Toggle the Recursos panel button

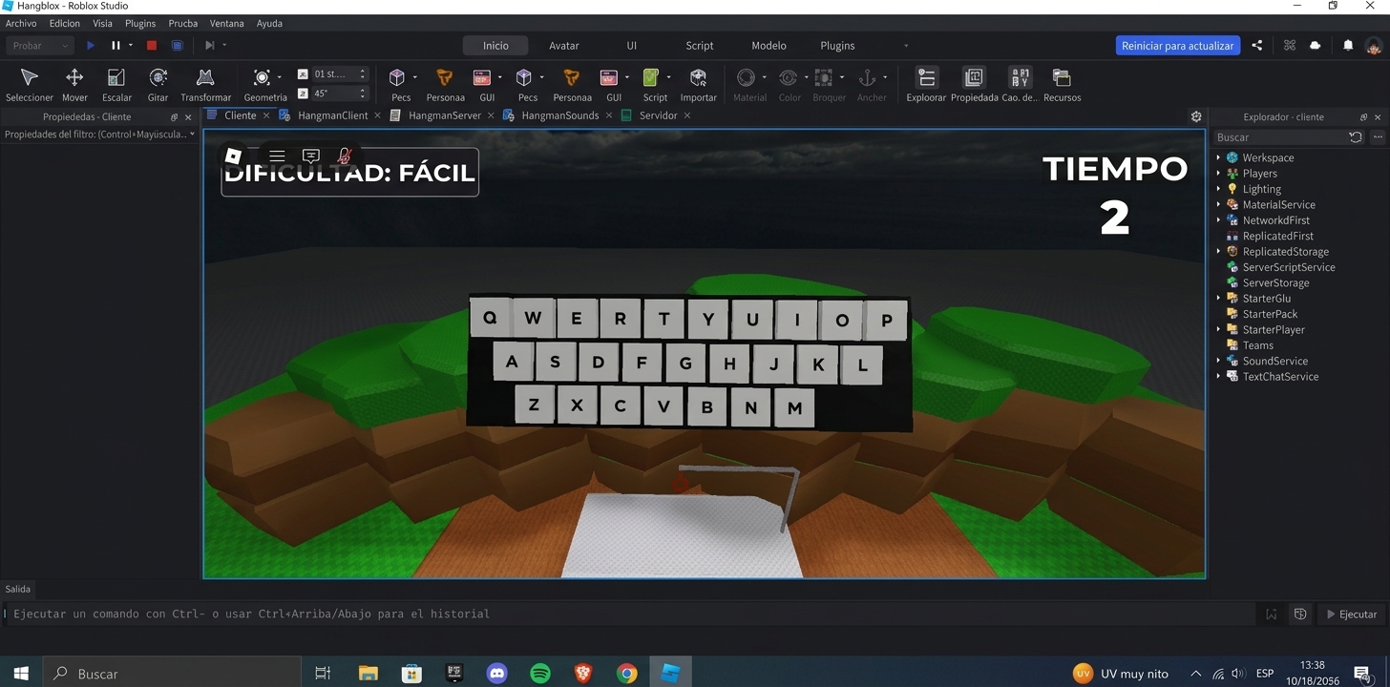click(x=1062, y=84)
